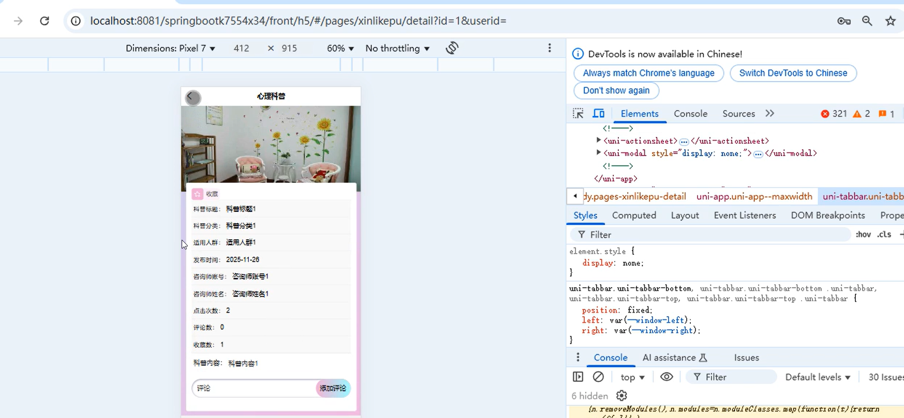This screenshot has height=418, width=904.
Task: Open the AI assistance drawer tab
Action: [675, 358]
